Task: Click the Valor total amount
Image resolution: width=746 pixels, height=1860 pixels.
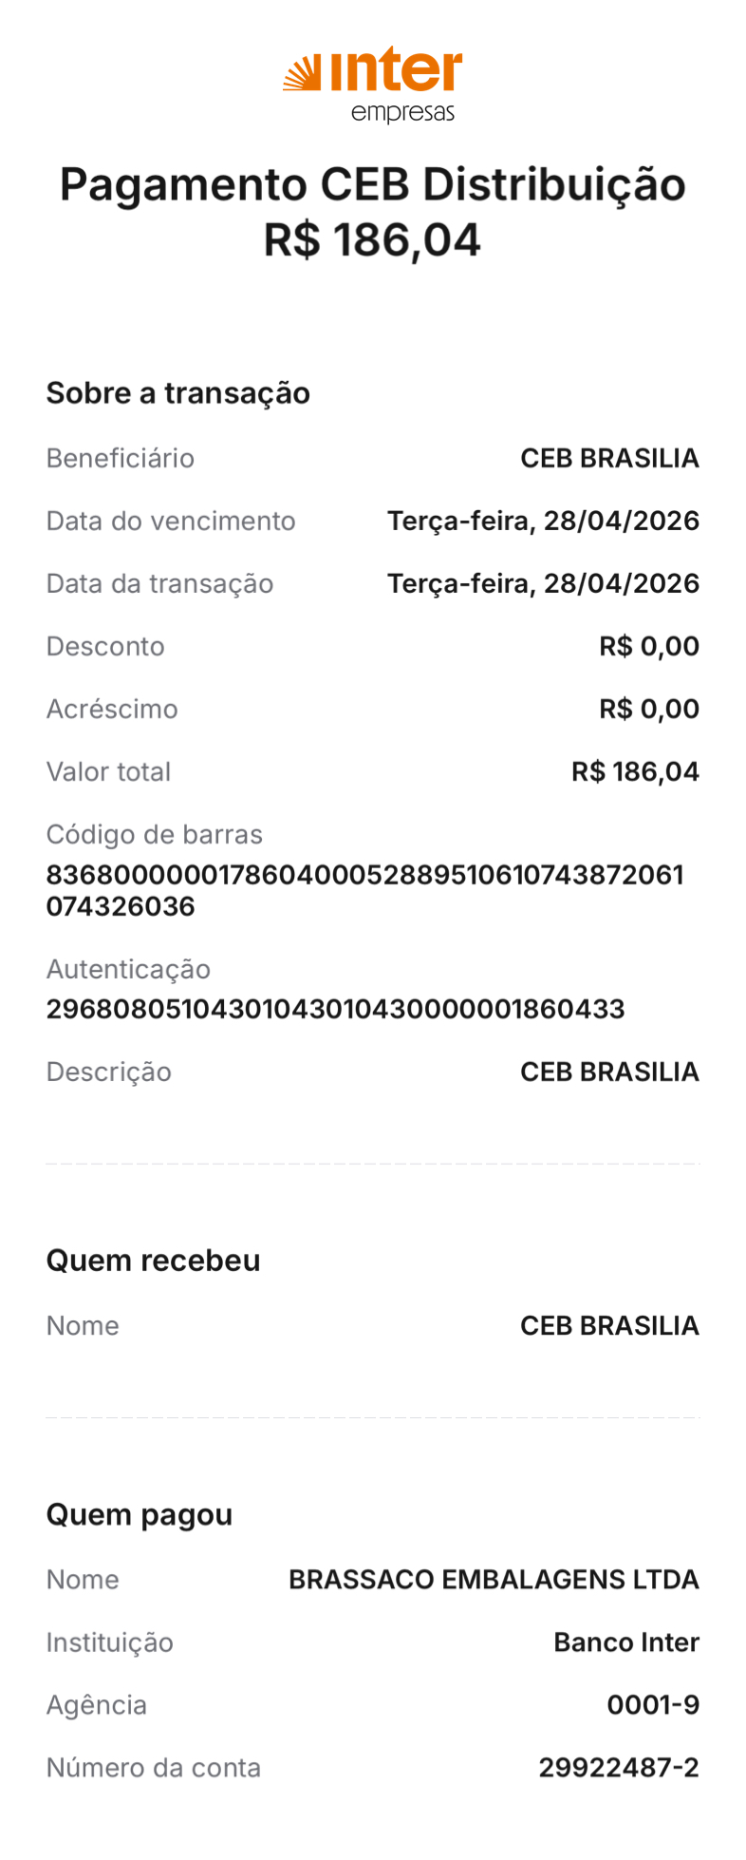Action: tap(635, 771)
